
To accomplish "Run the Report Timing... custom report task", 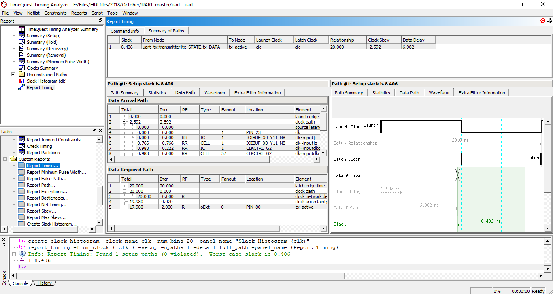I will point(43,166).
